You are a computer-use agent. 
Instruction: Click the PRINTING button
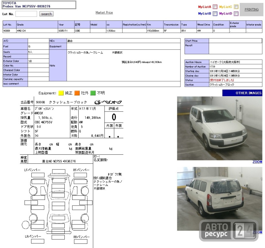(x=251, y=10)
